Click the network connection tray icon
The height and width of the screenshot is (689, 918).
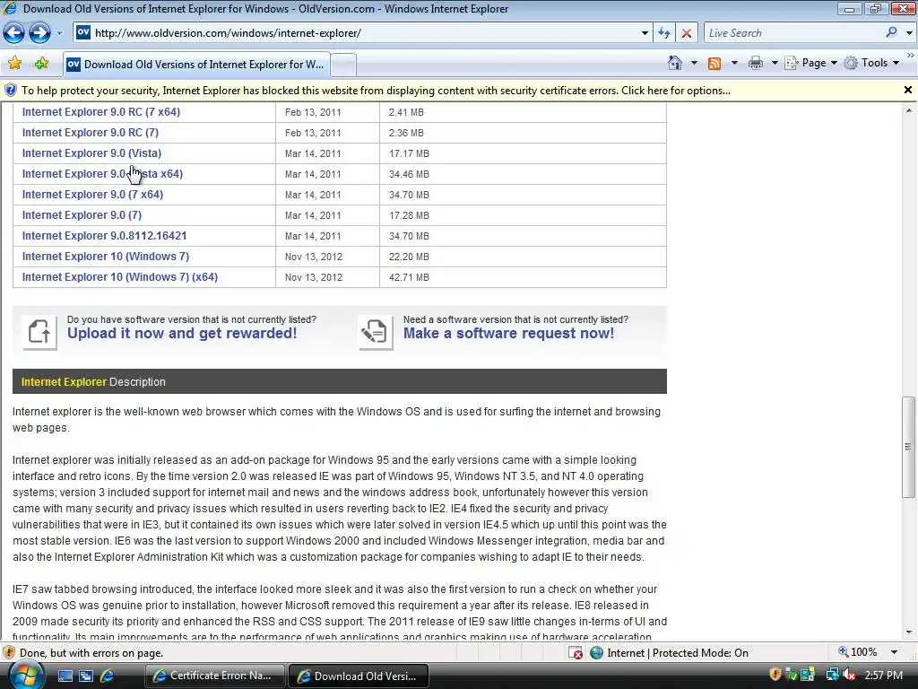click(832, 676)
